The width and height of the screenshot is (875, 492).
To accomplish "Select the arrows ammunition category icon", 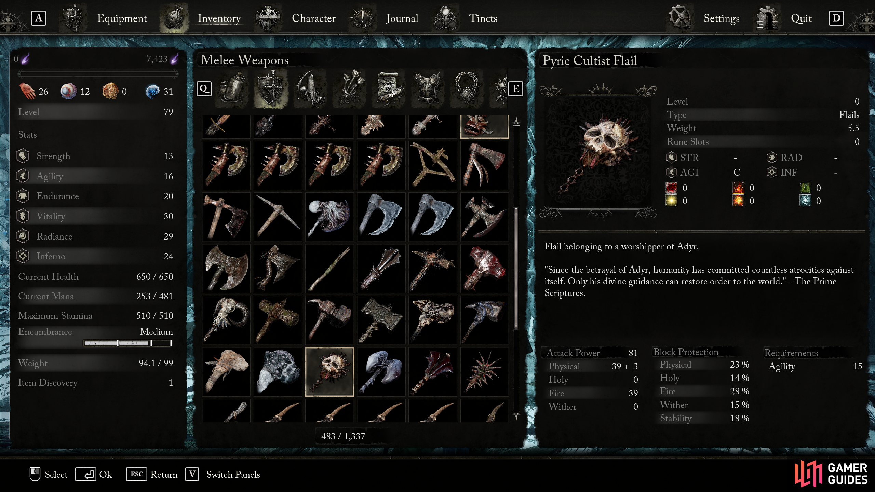I will pyautogui.click(x=350, y=89).
